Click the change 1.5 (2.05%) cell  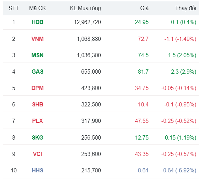(x=182, y=55)
